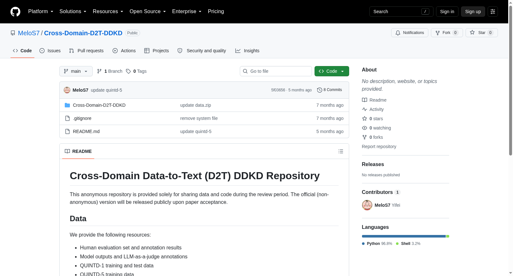Open the Releases section link
Viewport: 513px width, 276px height.
tap(373, 164)
